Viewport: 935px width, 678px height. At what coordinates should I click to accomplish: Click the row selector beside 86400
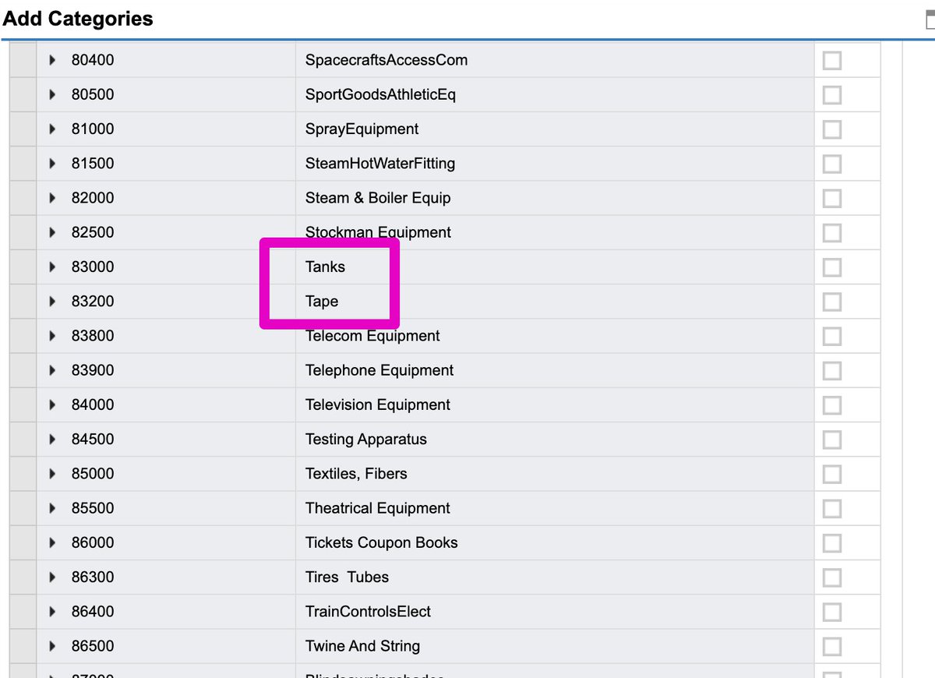pos(23,612)
